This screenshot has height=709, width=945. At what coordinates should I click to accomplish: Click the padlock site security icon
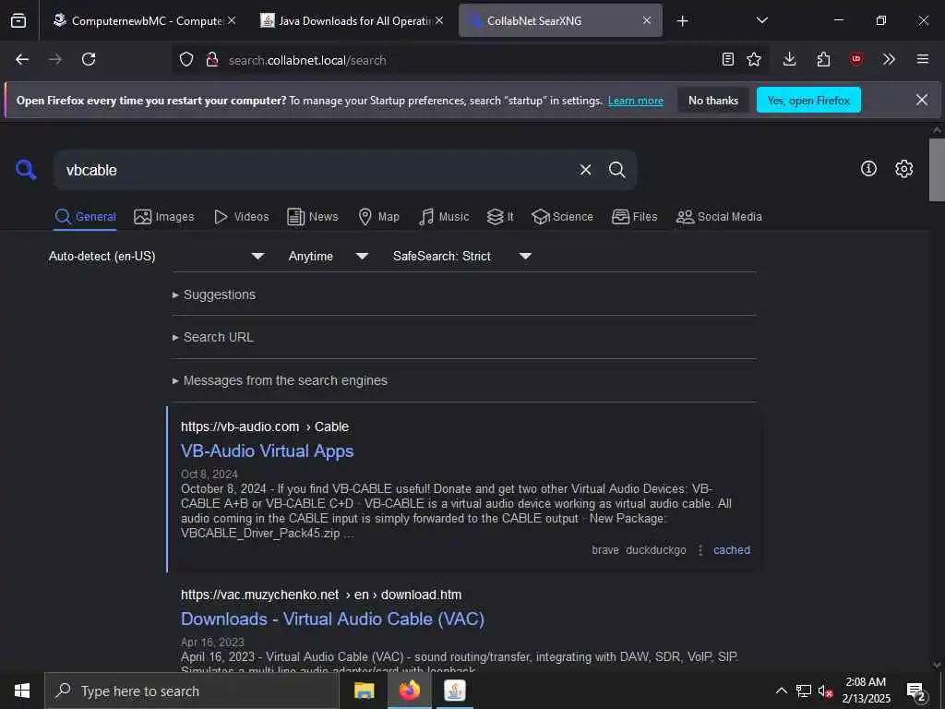(x=211, y=59)
